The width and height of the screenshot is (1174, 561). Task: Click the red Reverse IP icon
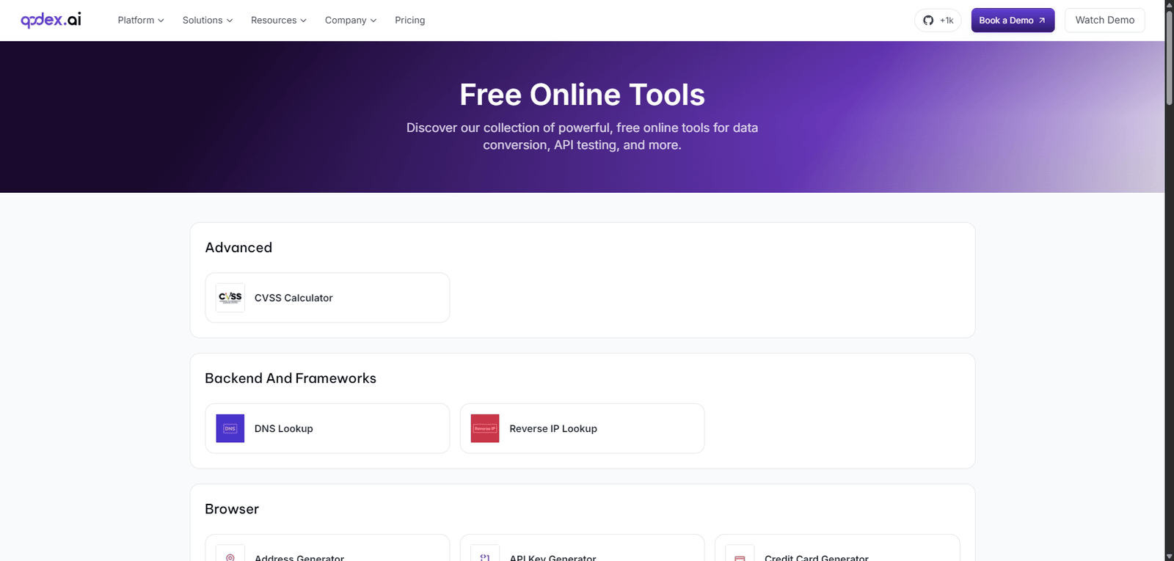point(485,428)
